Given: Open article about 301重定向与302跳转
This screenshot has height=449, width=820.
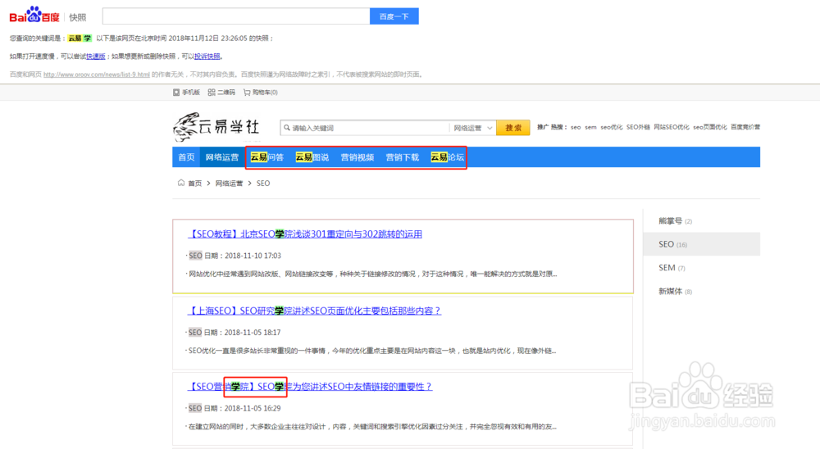Looking at the screenshot, I should (x=305, y=234).
